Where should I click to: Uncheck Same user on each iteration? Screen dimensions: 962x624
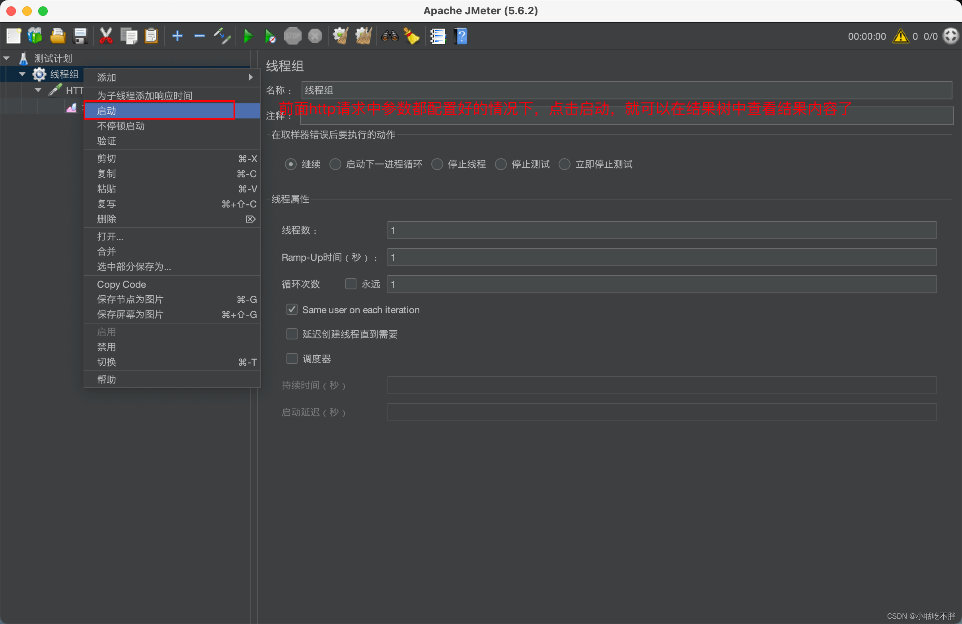pyautogui.click(x=292, y=309)
